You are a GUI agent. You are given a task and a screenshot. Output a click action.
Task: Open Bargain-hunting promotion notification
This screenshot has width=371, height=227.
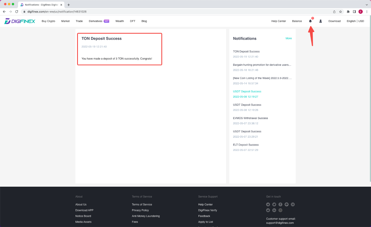[262, 65]
